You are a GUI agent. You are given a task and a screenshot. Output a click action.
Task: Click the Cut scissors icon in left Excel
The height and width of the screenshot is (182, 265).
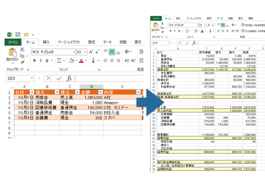point(22,49)
